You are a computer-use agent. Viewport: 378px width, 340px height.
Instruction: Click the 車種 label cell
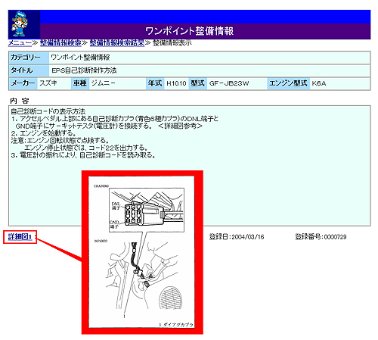pyautogui.click(x=80, y=83)
